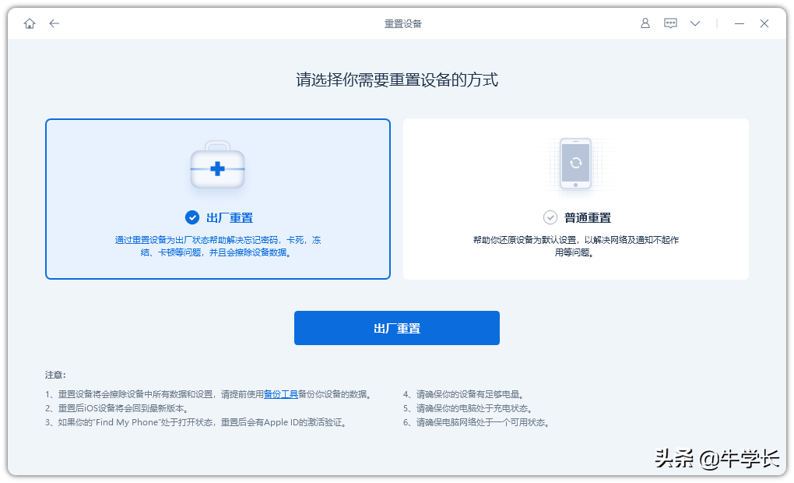
Task: Click the phone illustration on the normal reset card
Action: point(575,164)
